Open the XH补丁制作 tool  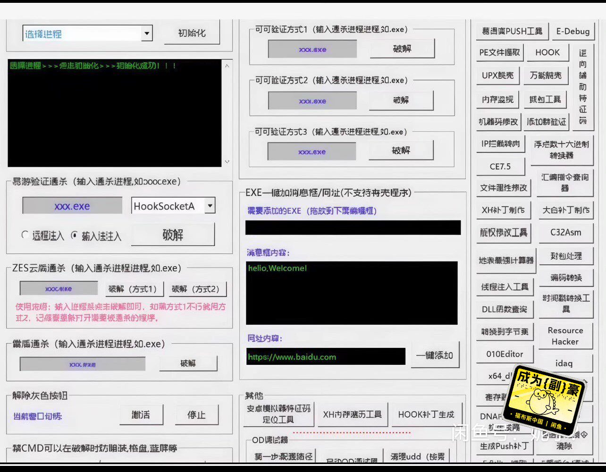[x=503, y=210]
